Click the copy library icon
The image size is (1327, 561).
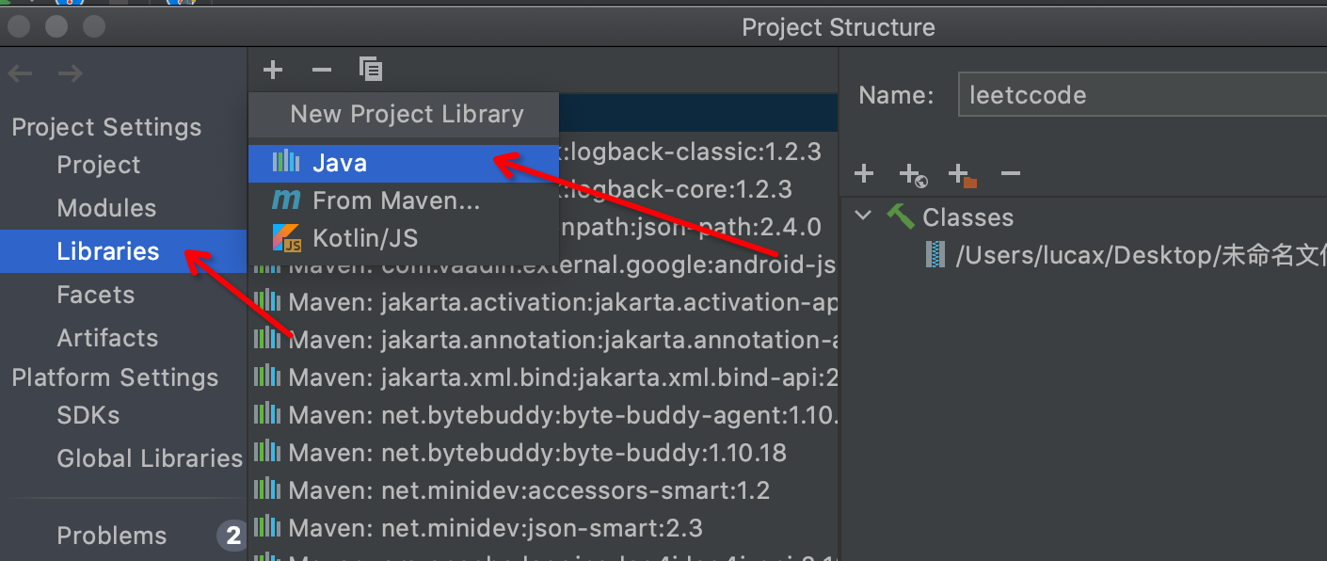pos(371,70)
